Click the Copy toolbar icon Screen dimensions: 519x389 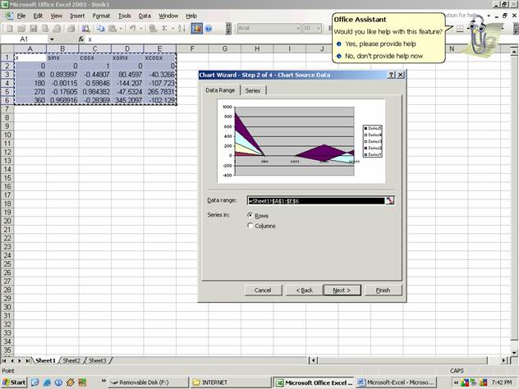(100, 29)
